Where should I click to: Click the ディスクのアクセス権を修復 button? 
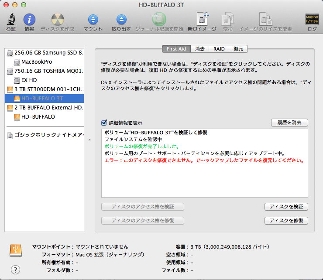tap(143, 221)
